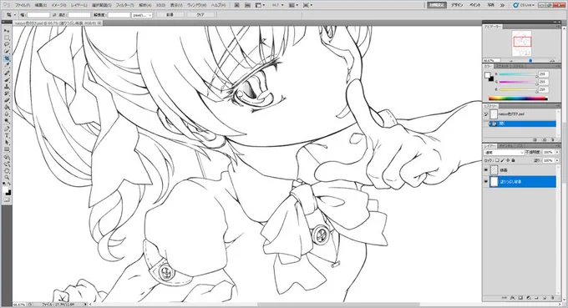Toggle lock all padlock icon
Image resolution: width=568 pixels, height=308 pixels.
click(x=514, y=160)
